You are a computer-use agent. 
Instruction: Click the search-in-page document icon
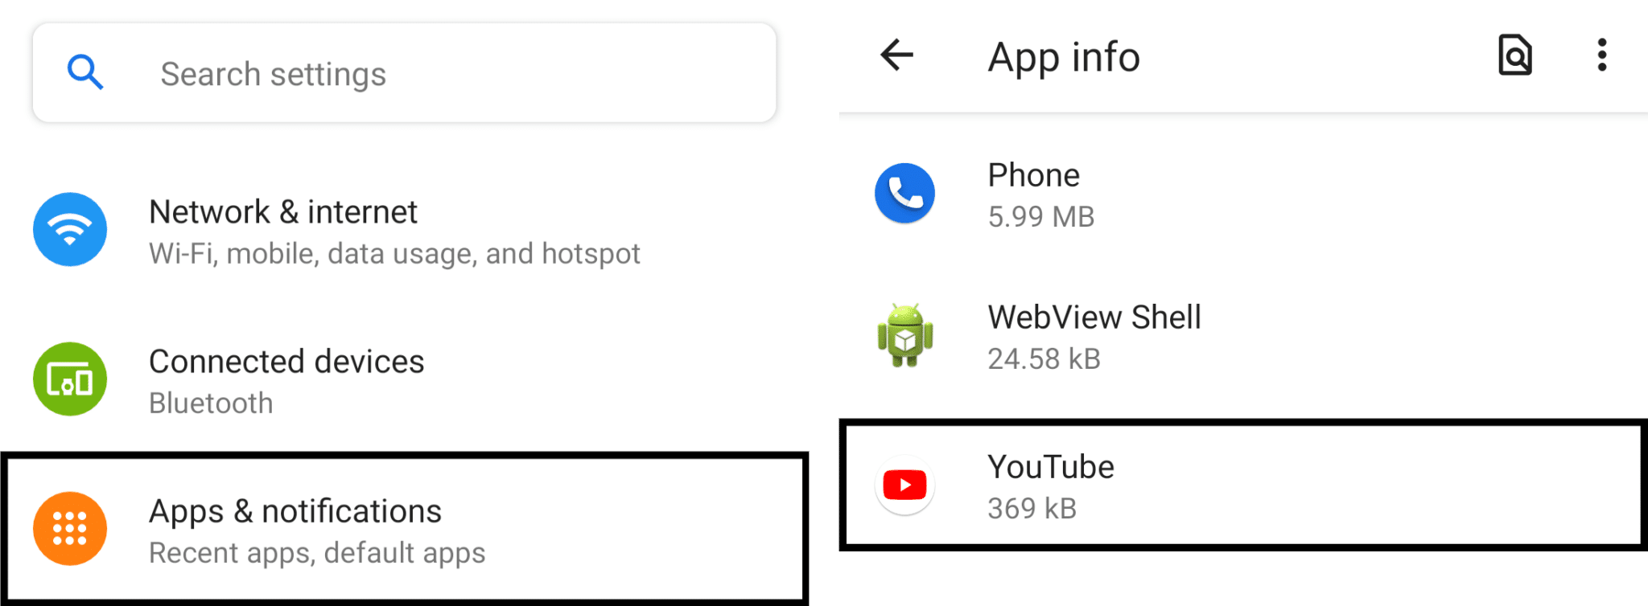tap(1515, 55)
